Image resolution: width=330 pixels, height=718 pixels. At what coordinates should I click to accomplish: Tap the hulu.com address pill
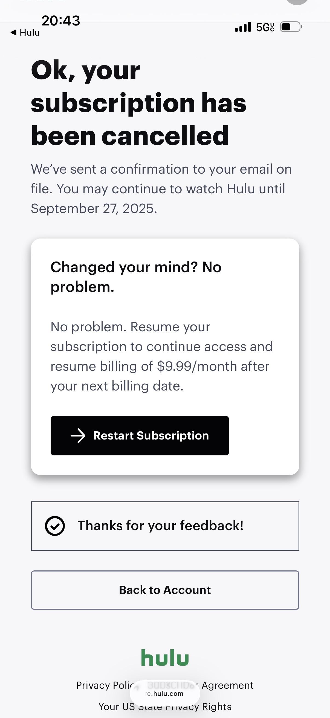[x=165, y=693]
